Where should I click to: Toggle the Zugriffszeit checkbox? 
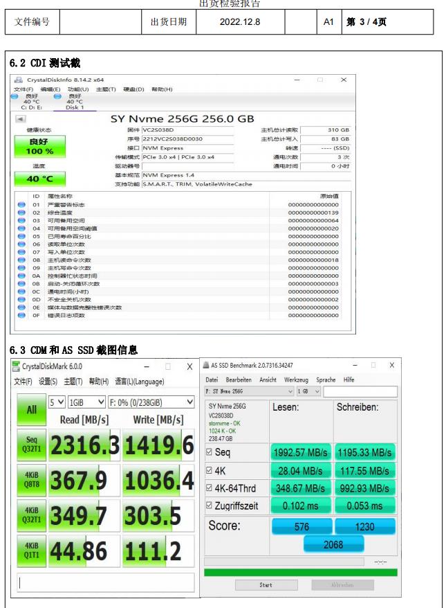point(209,506)
